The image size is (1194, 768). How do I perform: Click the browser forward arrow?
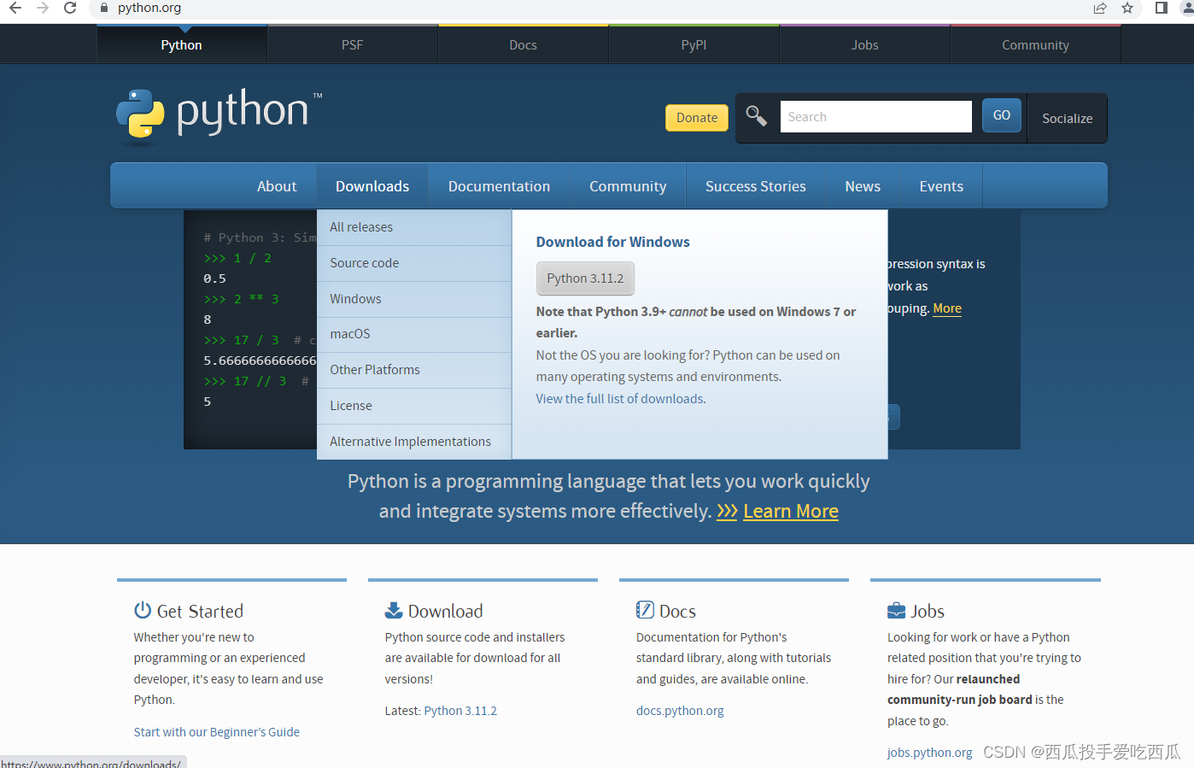(43, 8)
